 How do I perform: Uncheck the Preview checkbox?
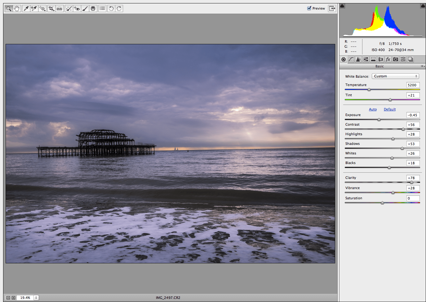(x=309, y=8)
